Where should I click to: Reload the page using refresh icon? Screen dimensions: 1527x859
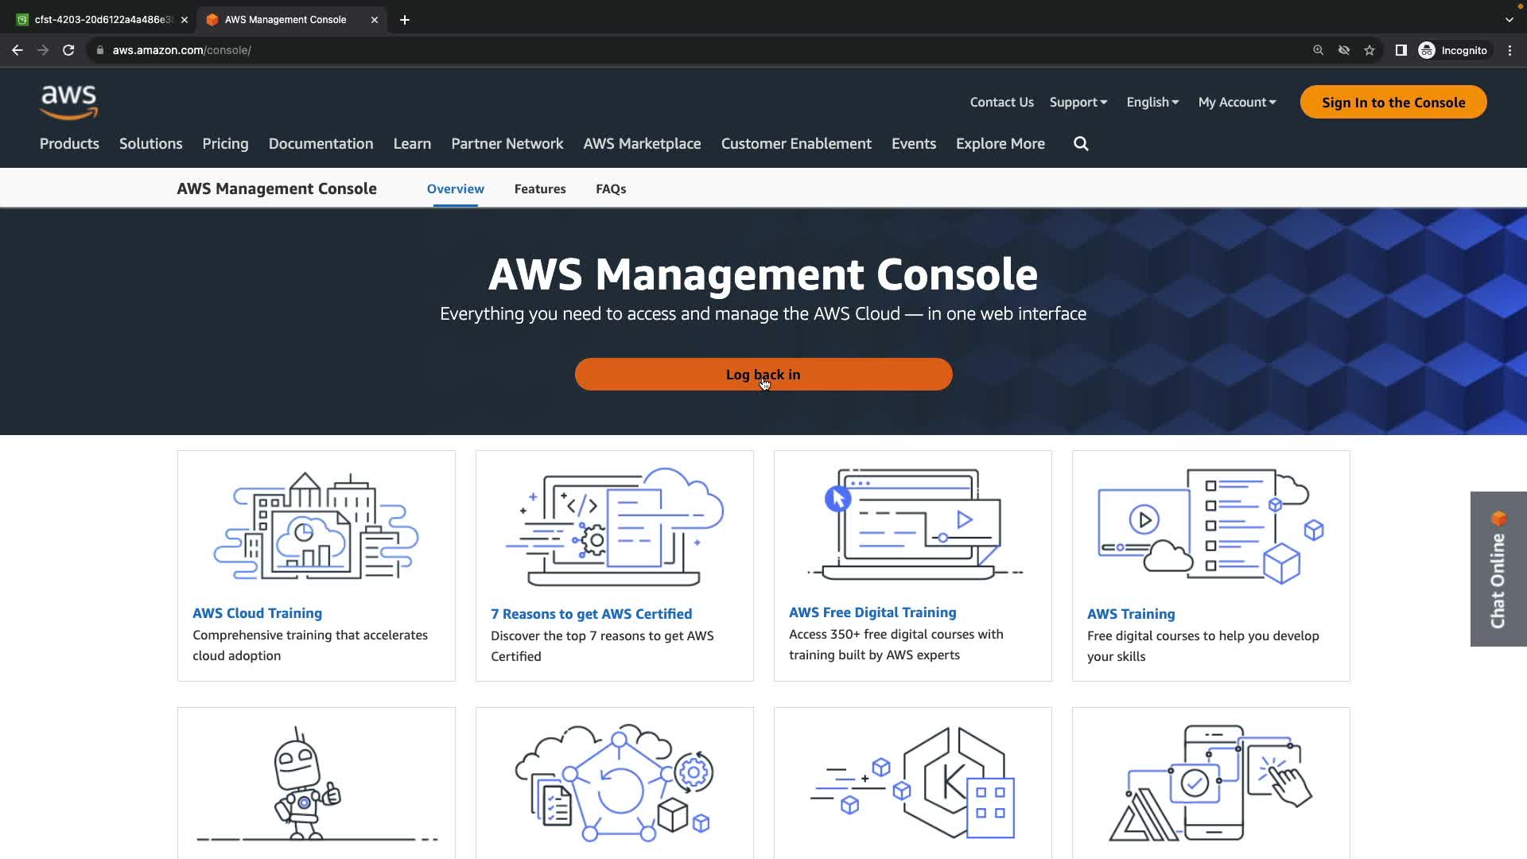[68, 50]
